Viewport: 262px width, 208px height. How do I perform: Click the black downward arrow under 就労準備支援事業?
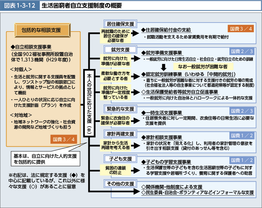pyautogui.click(x=164, y=66)
